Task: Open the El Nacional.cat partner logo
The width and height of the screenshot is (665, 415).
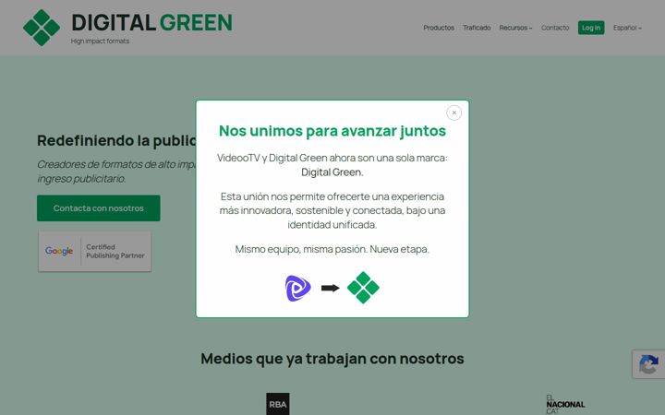Action: 565,405
